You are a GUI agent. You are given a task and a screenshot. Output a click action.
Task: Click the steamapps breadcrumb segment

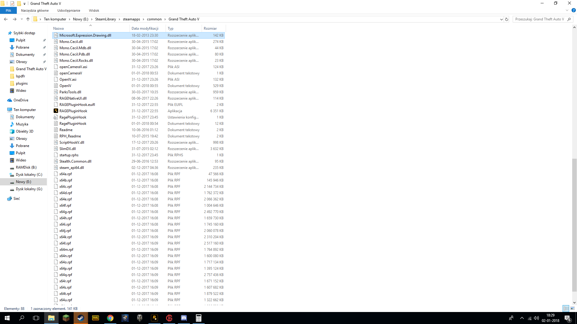[x=131, y=19]
